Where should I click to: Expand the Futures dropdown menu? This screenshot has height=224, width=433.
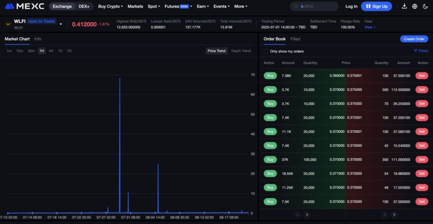[x=178, y=6]
